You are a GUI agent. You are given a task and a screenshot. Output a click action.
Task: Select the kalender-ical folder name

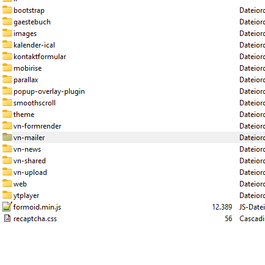(34, 45)
